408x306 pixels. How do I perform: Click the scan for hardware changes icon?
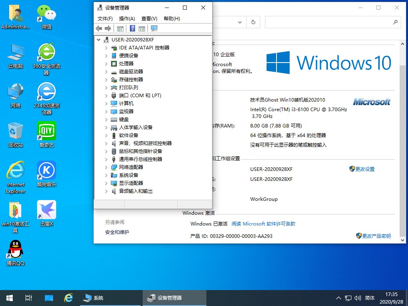tap(154, 28)
